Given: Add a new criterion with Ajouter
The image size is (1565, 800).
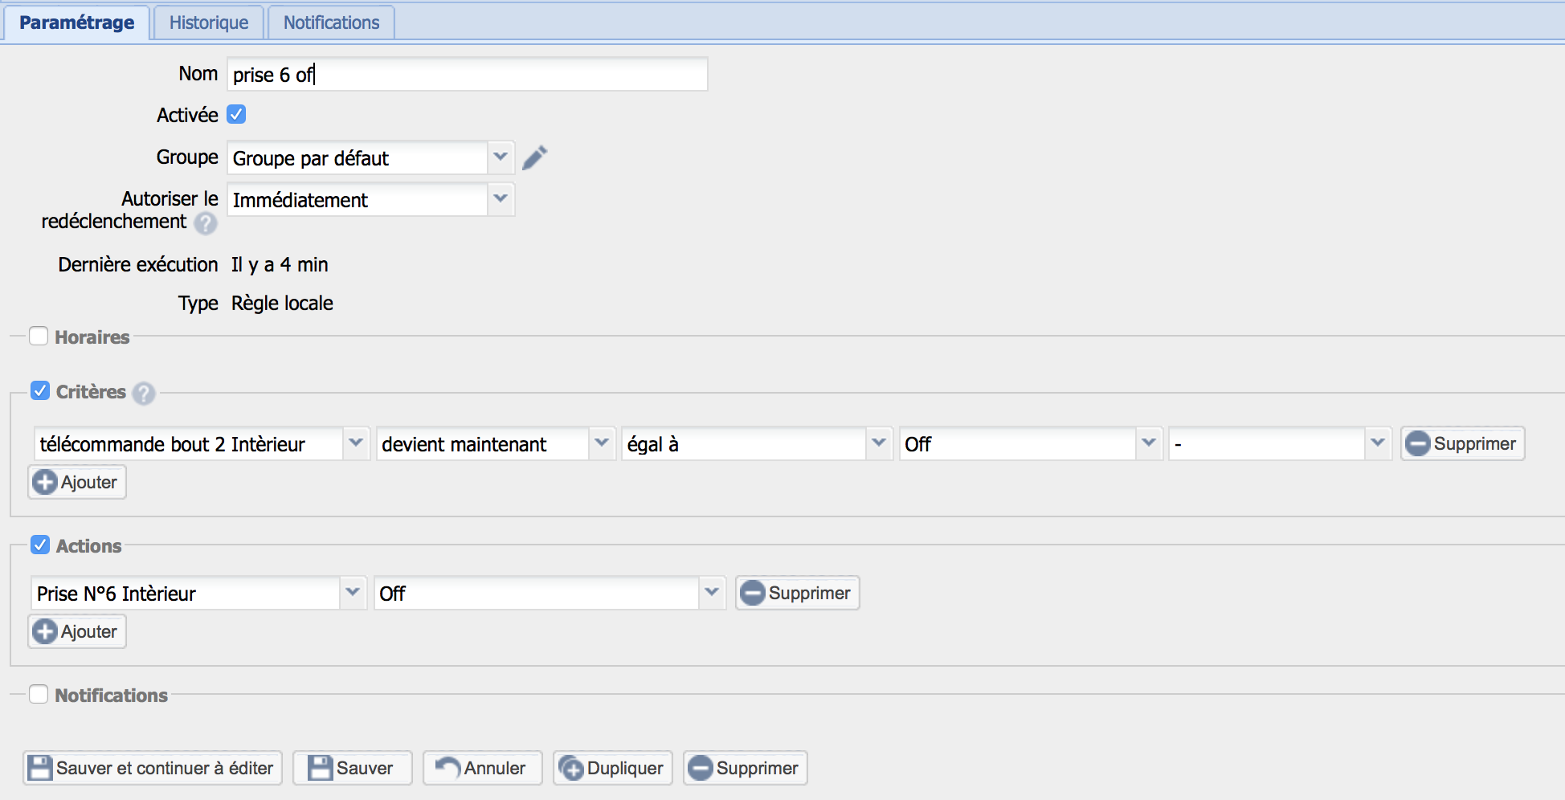Looking at the screenshot, I should tap(77, 482).
